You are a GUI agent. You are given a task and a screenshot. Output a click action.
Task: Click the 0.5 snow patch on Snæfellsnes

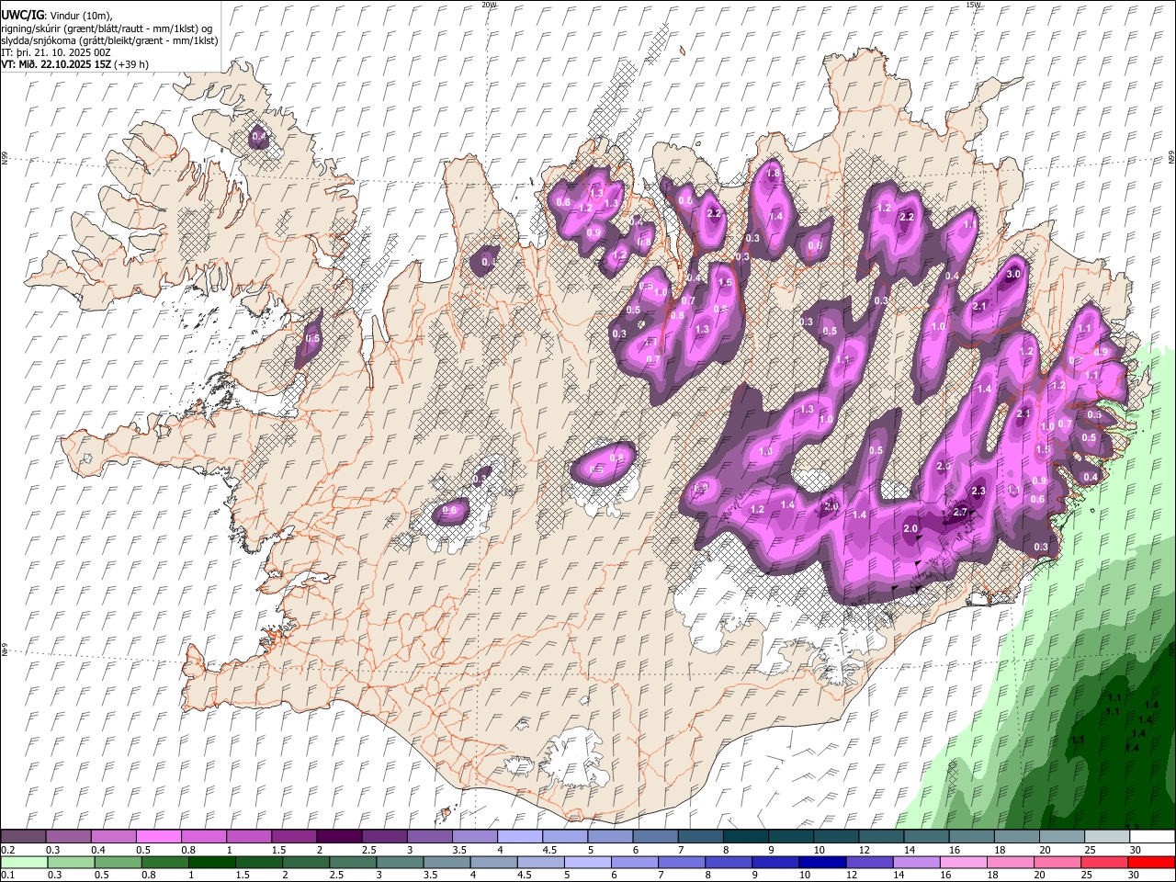point(312,339)
